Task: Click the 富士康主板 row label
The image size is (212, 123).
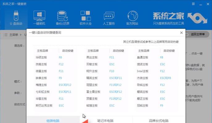Action: pos(93,92)
